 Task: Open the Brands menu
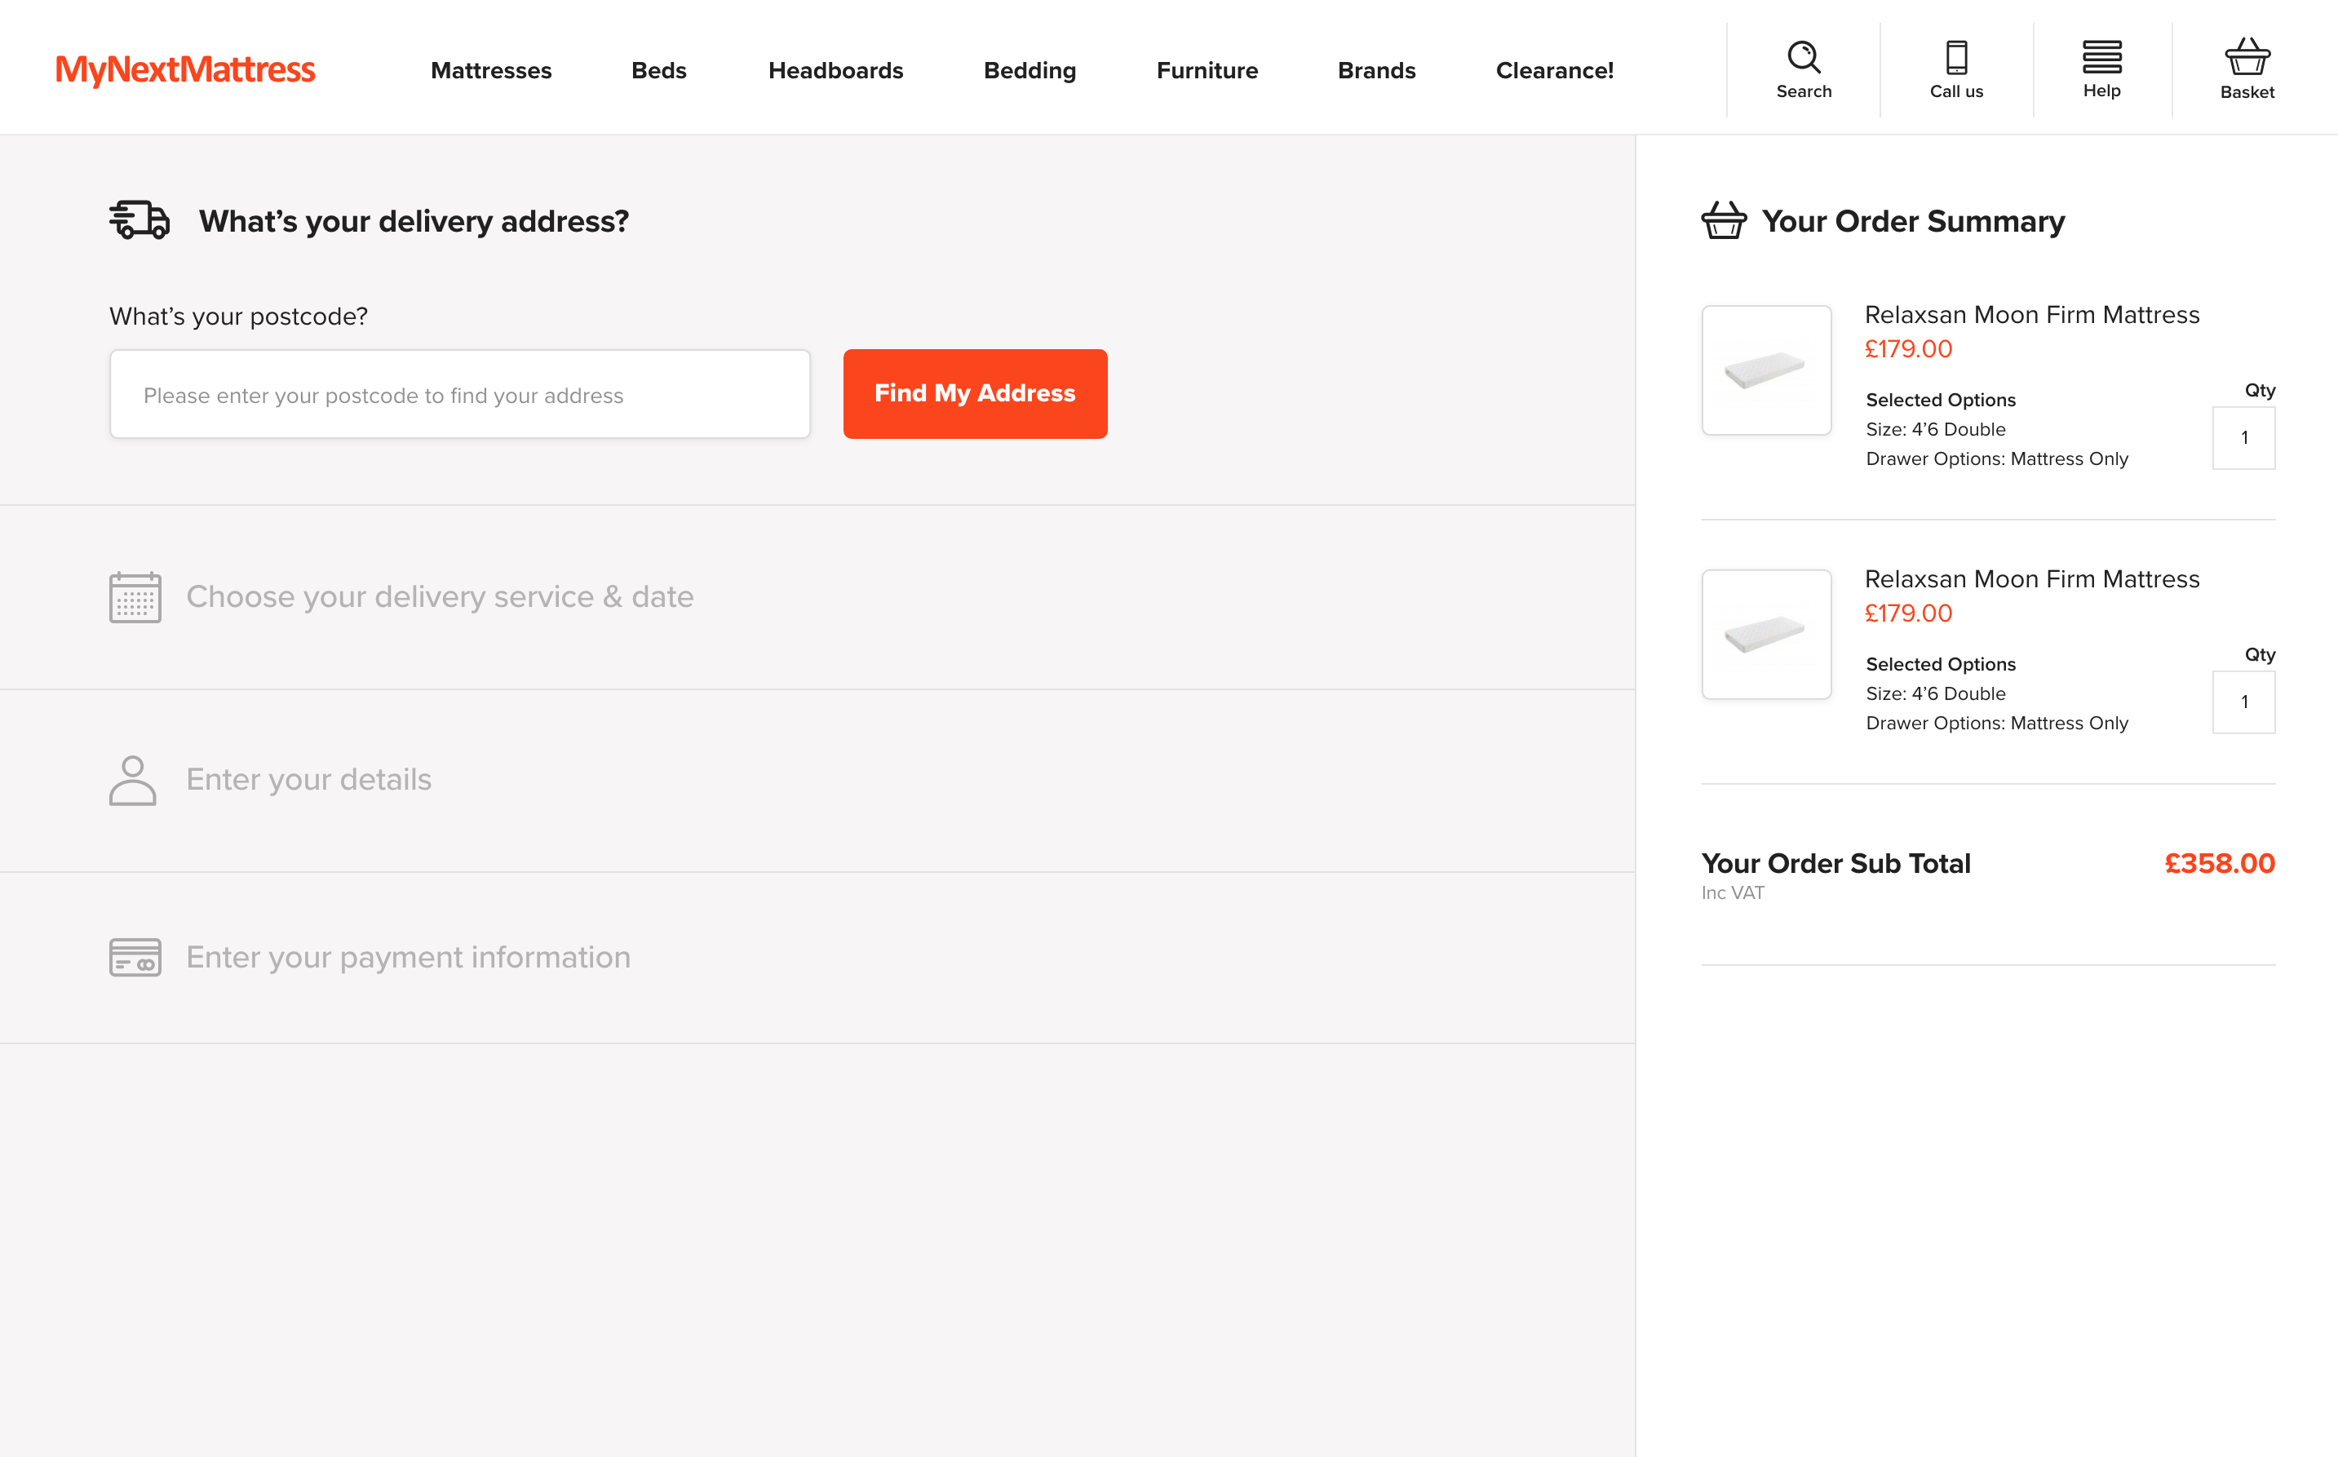1376,70
